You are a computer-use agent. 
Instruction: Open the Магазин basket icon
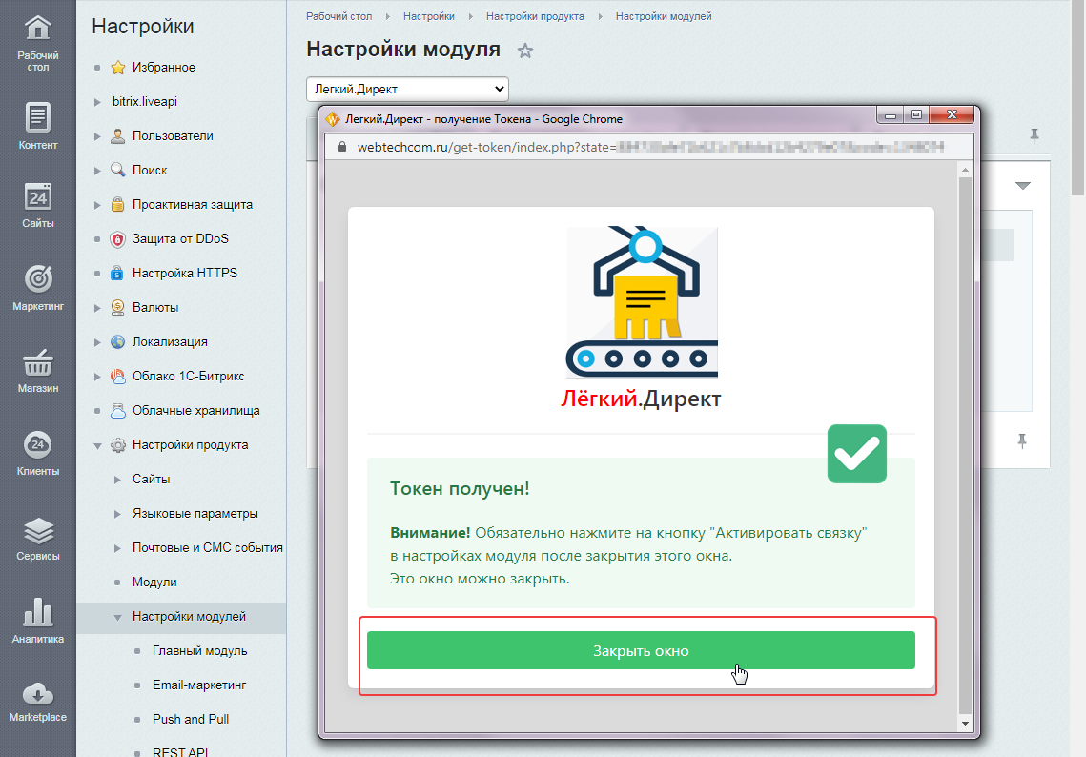(38, 362)
